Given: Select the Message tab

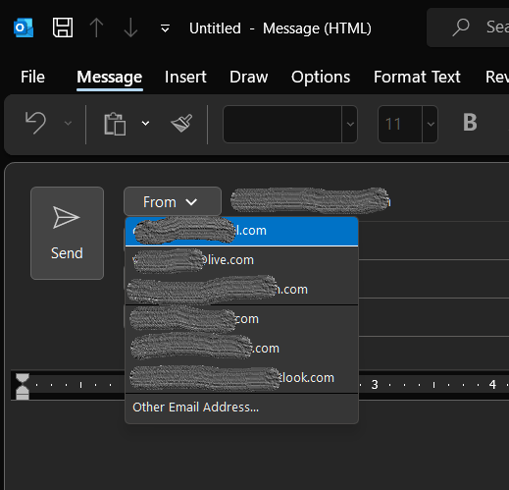Looking at the screenshot, I should [x=110, y=78].
